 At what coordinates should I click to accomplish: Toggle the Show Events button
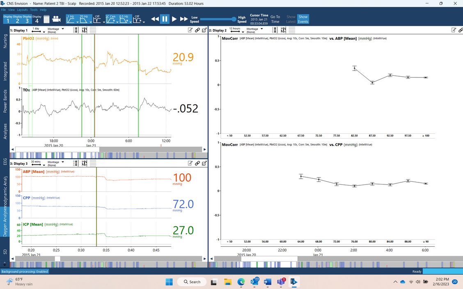tap(303, 19)
